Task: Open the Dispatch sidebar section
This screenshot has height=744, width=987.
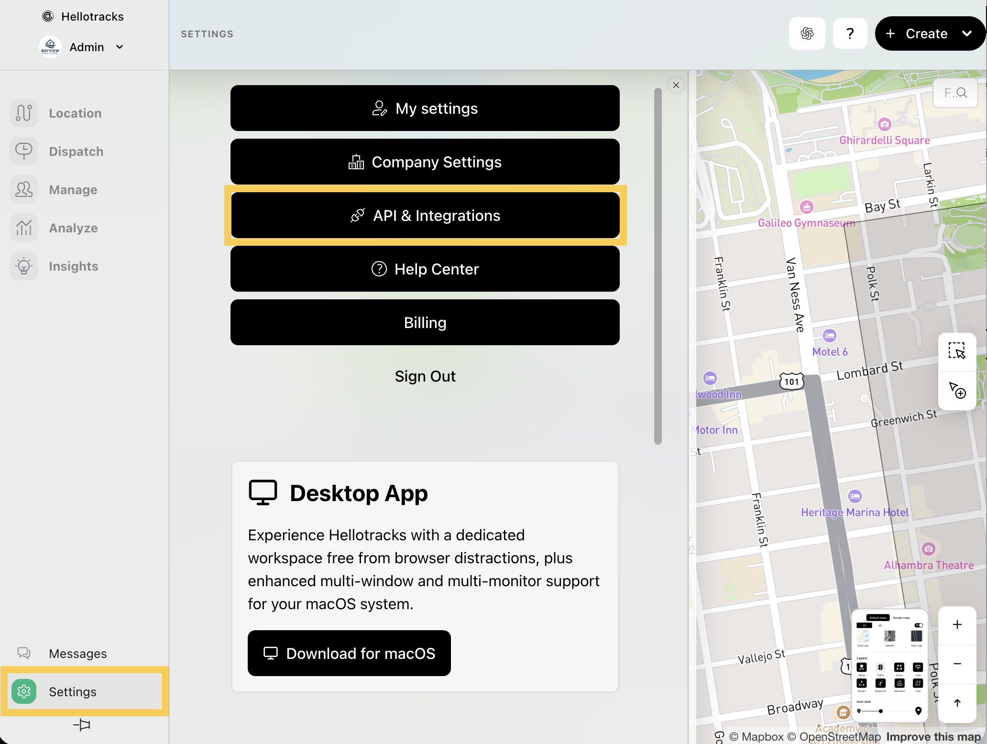Action: (76, 152)
